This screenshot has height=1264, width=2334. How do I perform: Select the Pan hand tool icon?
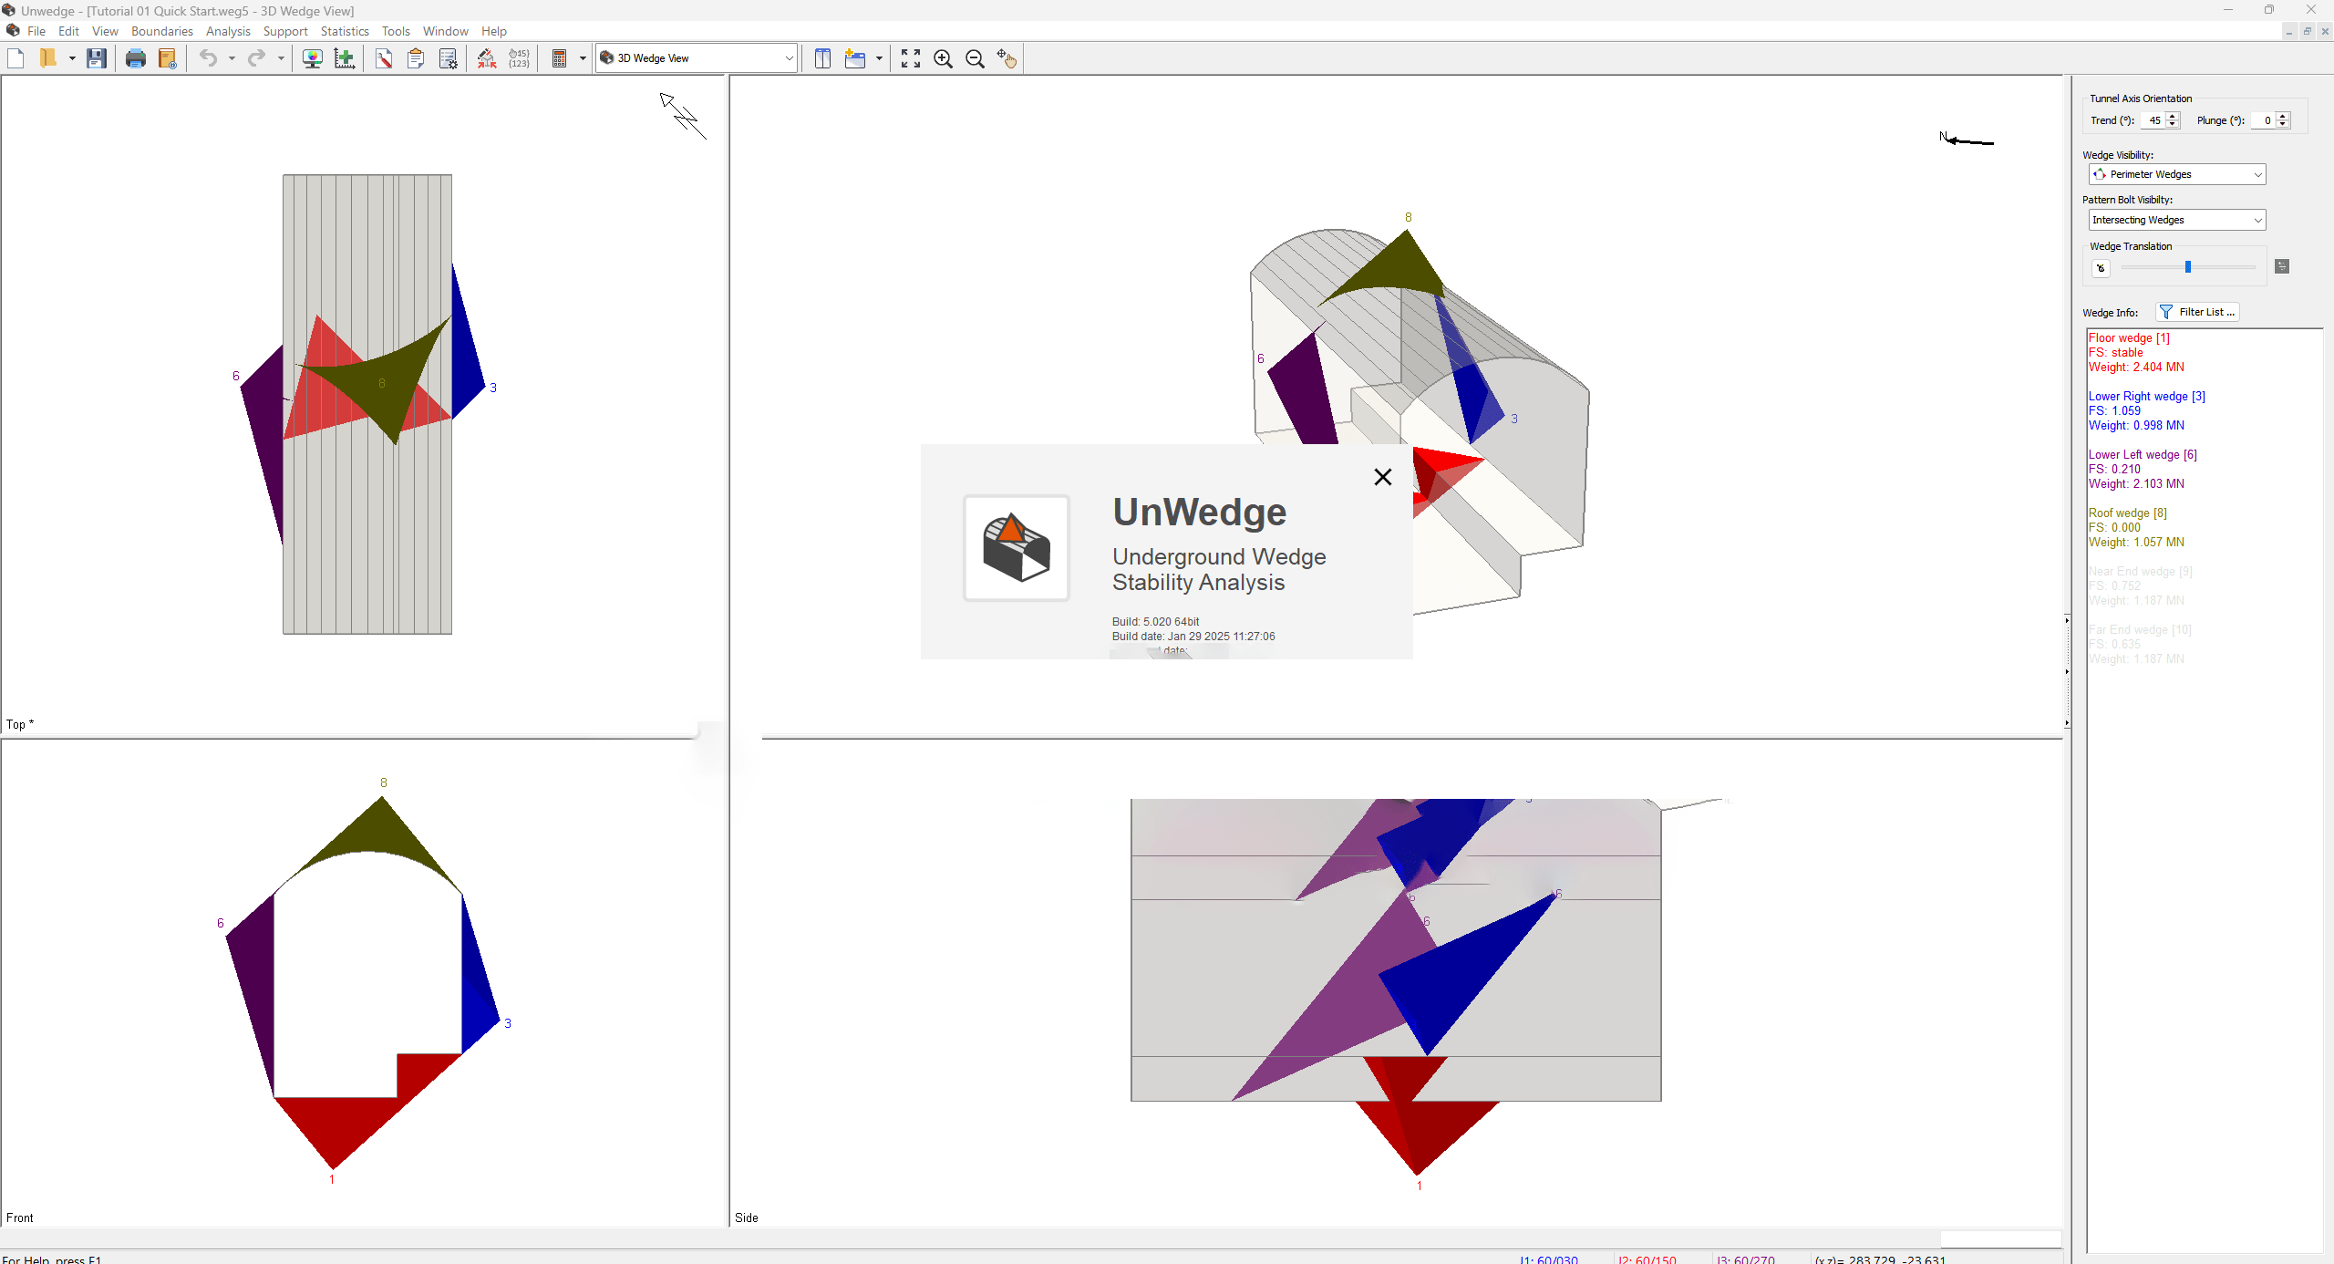tap(1007, 58)
